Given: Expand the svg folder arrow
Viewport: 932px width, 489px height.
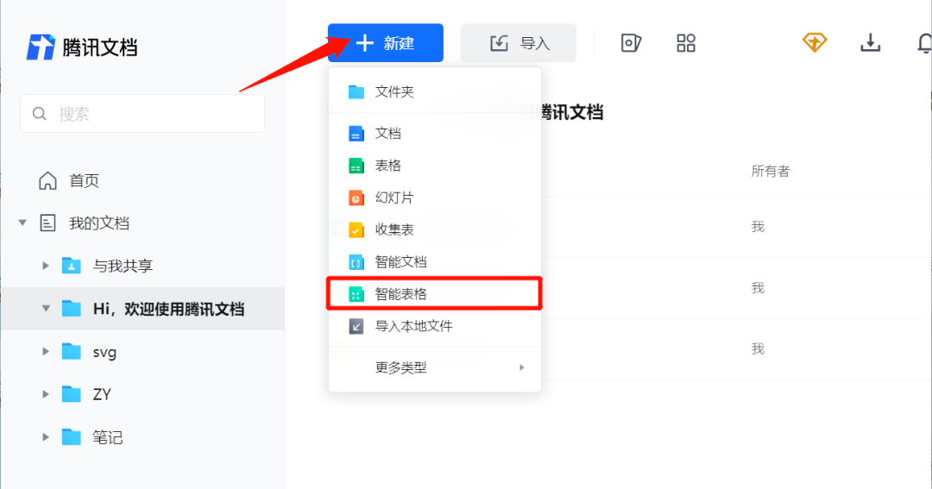Looking at the screenshot, I should (46, 351).
